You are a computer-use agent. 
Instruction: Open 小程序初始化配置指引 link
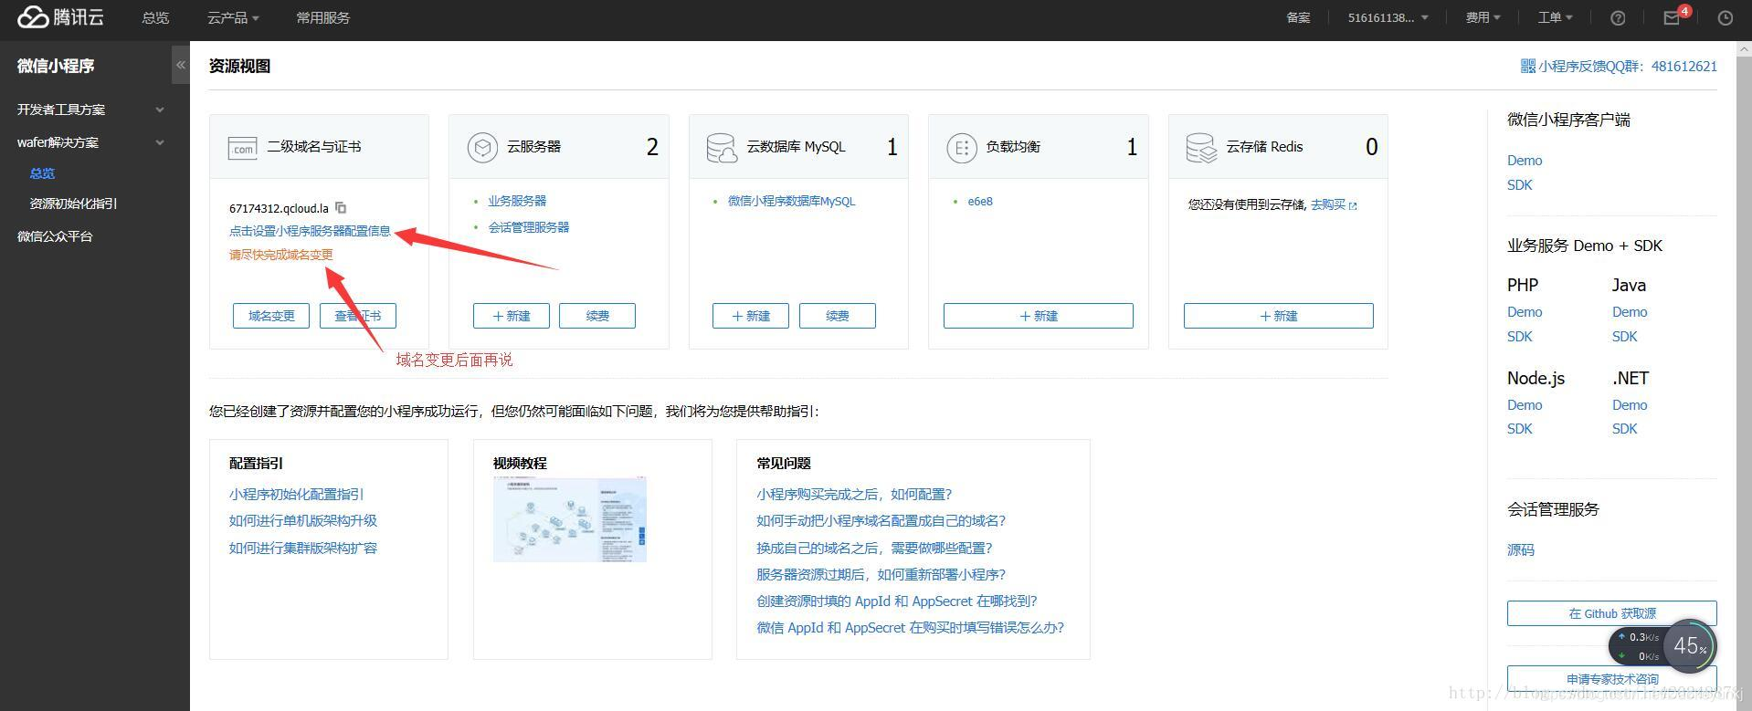pos(296,495)
